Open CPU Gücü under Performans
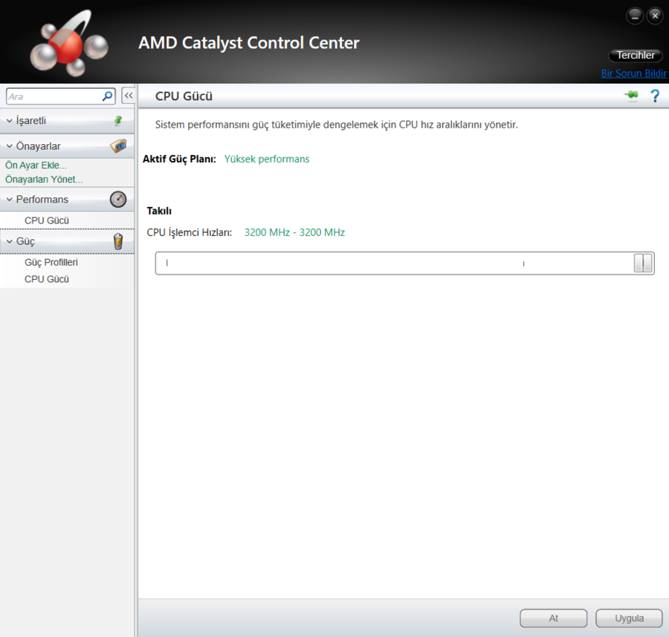 pyautogui.click(x=47, y=220)
